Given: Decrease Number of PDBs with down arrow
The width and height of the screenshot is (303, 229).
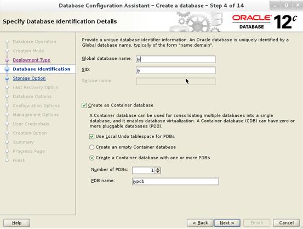Looking at the screenshot, I should click(x=158, y=172).
